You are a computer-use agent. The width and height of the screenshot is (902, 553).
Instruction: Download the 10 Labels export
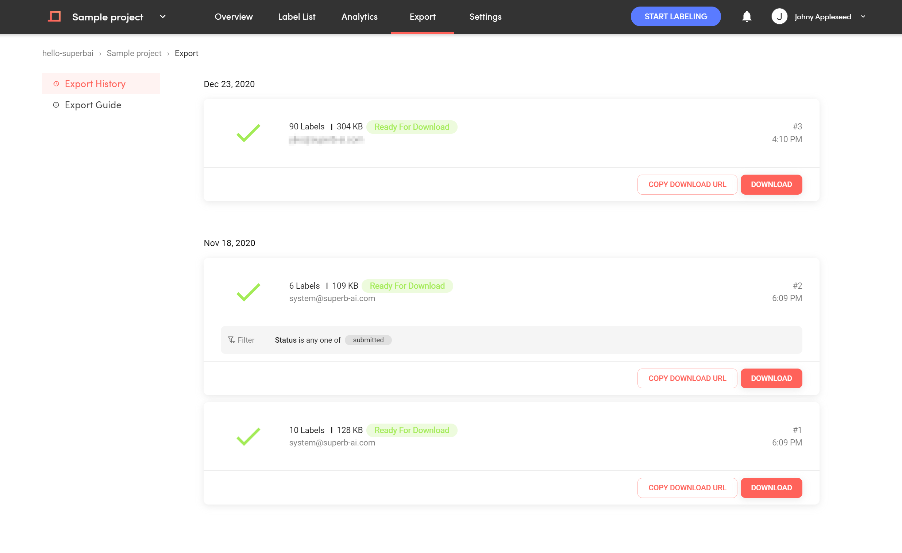[x=771, y=487]
